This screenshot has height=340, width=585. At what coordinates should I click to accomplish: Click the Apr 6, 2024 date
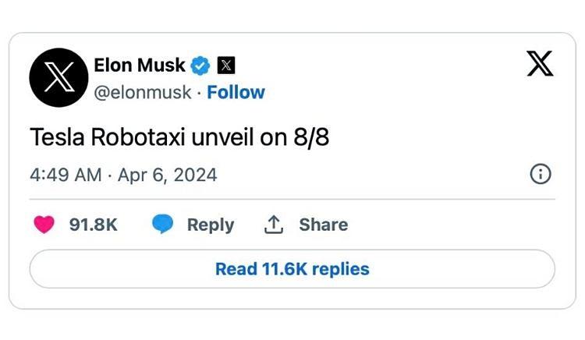(x=167, y=175)
